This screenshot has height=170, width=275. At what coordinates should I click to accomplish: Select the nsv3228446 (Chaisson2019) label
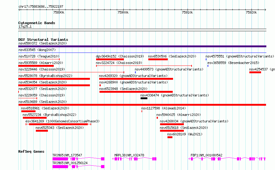point(42,69)
